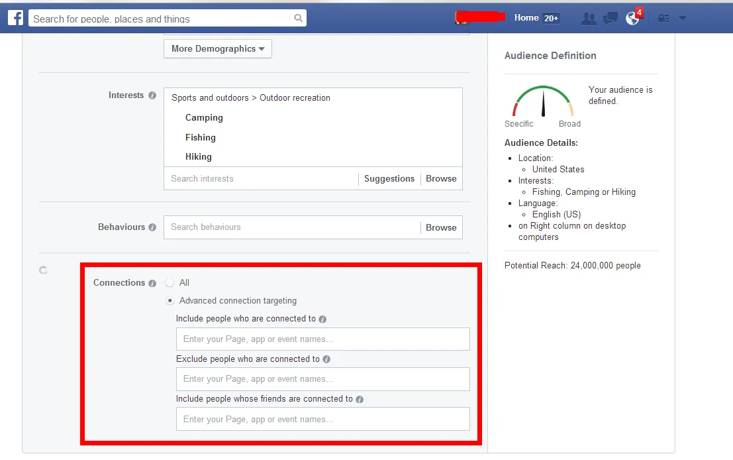Viewport: 733px width, 460px height.
Task: Click info icon beside 'Include people who are connected to'
Action: (x=322, y=319)
